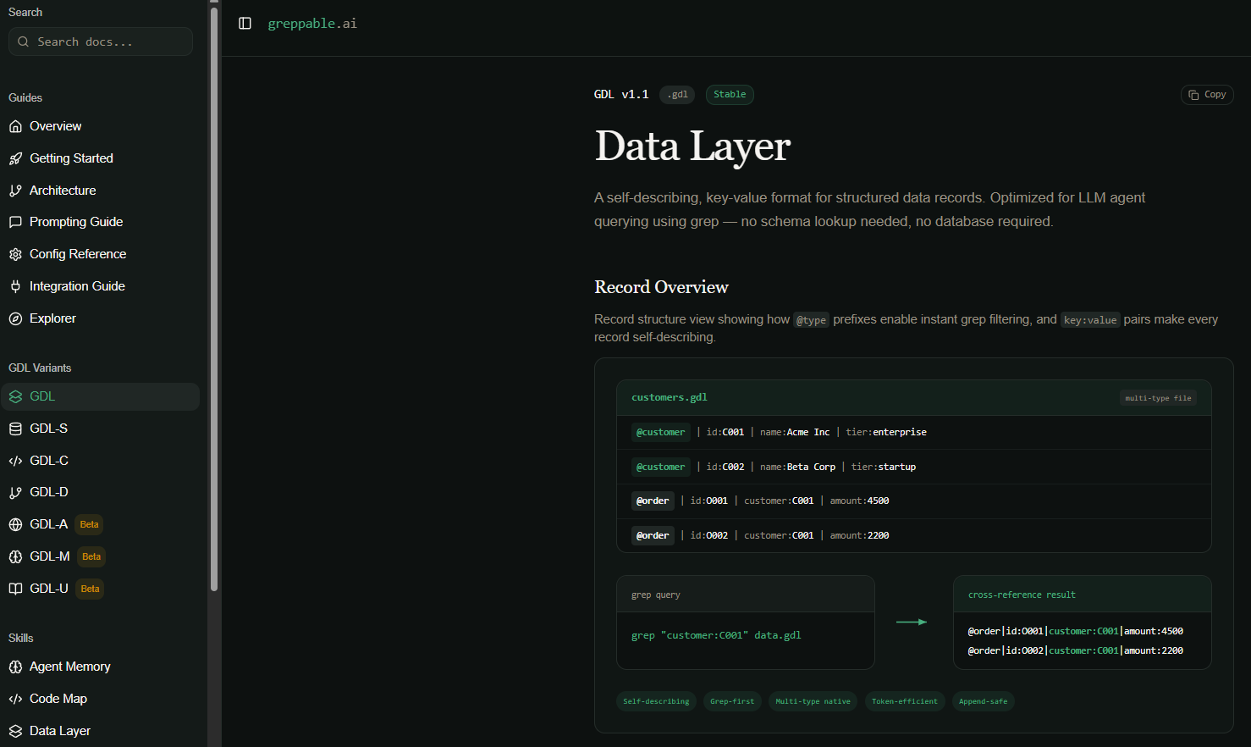Open GDL-M variant page
This screenshot has width=1251, height=747.
tap(101, 556)
